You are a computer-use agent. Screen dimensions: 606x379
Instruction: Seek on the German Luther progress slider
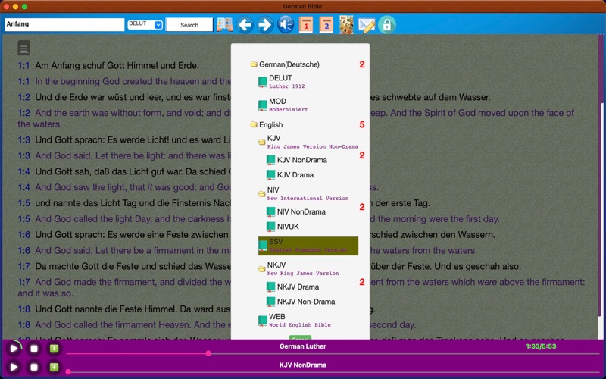coord(333,353)
